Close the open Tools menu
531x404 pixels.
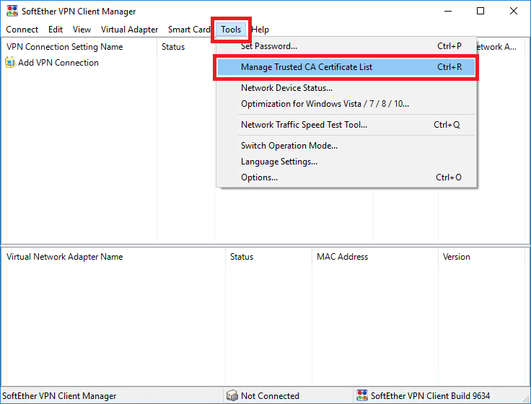231,30
